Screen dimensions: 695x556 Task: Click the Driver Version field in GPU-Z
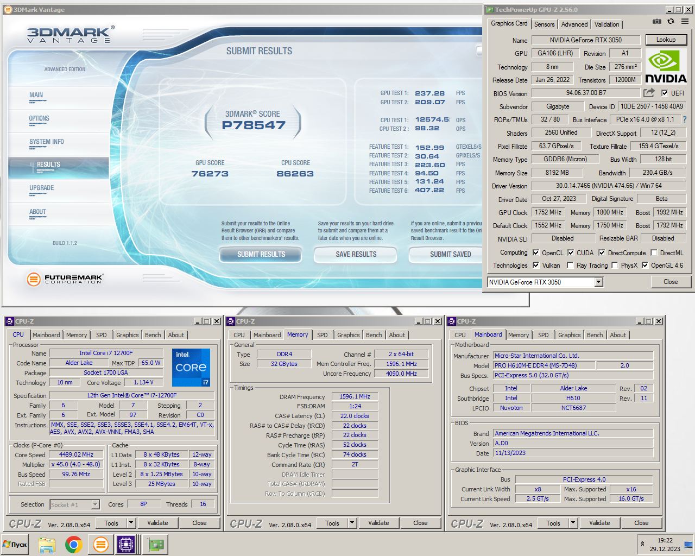tap(608, 186)
